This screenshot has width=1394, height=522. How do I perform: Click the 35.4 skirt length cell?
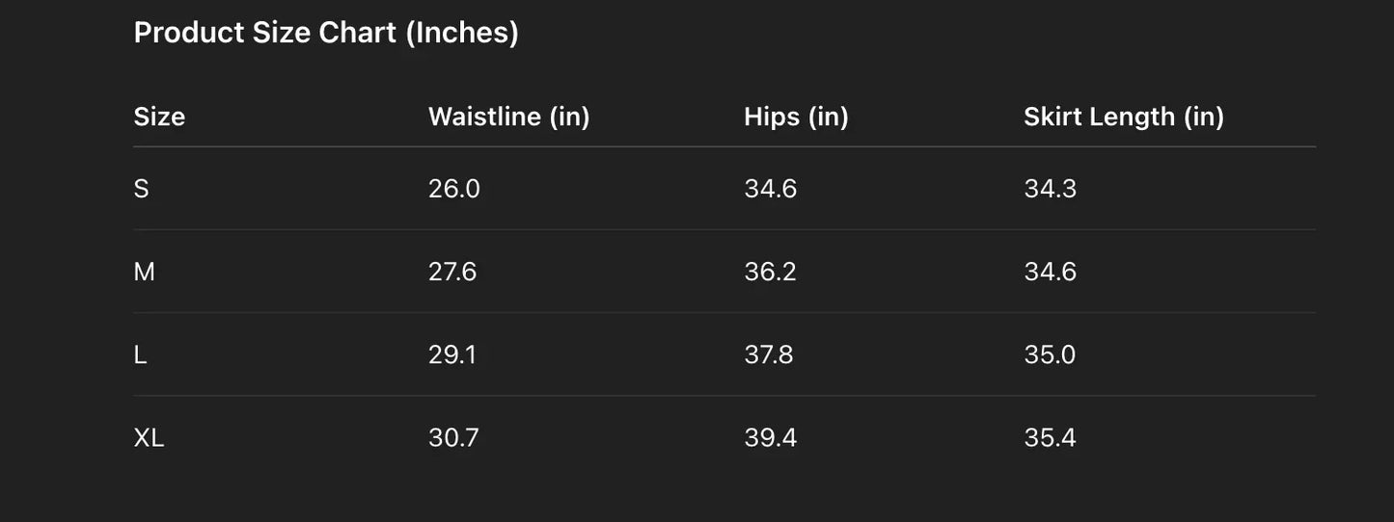pos(1050,438)
